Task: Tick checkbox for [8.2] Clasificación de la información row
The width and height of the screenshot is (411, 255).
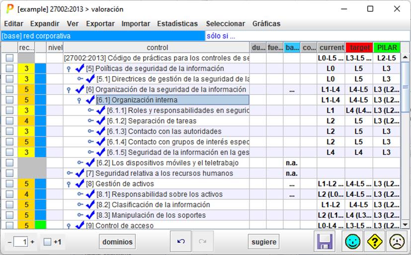Action: pyautogui.click(x=9, y=205)
